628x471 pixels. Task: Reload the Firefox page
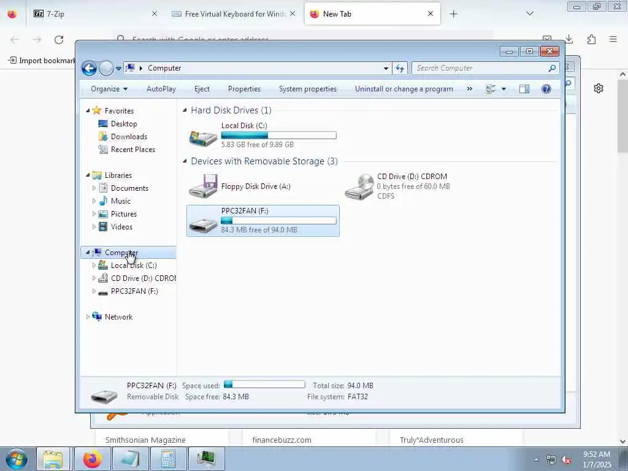(59, 39)
